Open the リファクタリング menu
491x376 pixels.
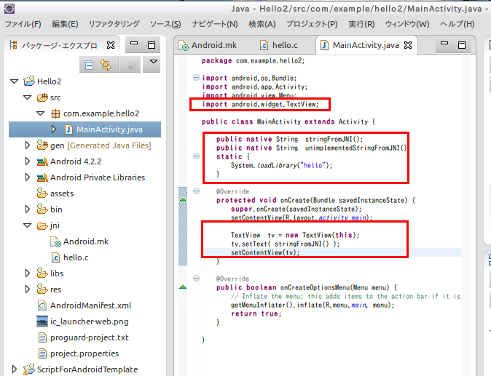click(114, 24)
